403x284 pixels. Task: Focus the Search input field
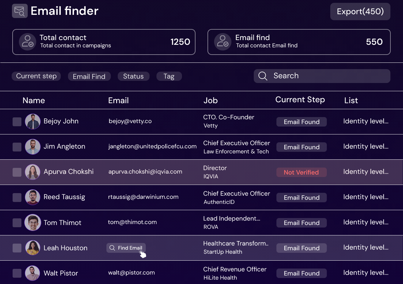coord(327,76)
